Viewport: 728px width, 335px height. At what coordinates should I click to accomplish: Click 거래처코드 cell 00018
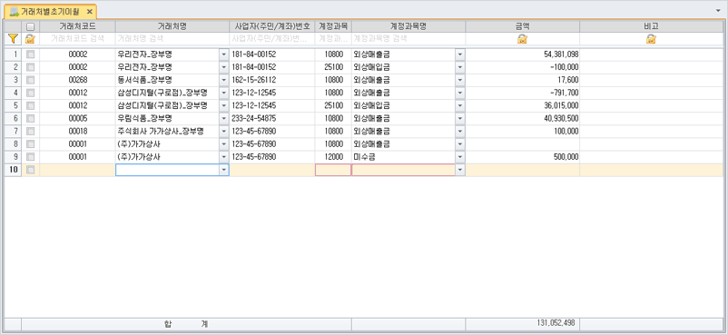[77, 131]
